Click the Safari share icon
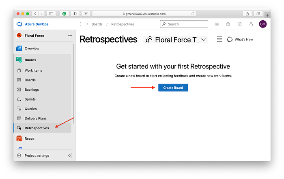This screenshot has height=179, width=284. pos(247,14)
